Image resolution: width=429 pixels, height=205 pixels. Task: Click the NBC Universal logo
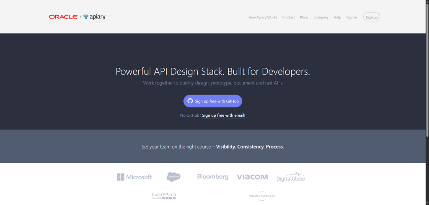[x=261, y=195]
